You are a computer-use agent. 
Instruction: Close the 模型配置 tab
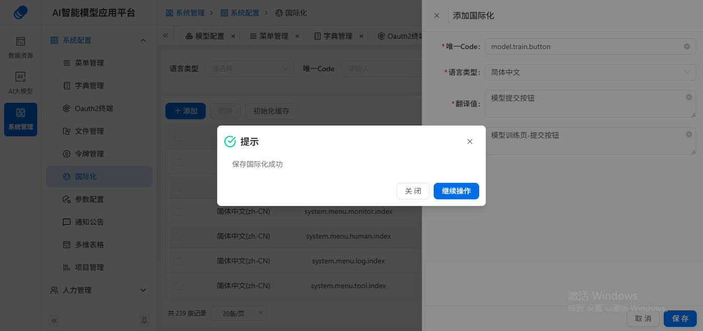click(x=233, y=36)
